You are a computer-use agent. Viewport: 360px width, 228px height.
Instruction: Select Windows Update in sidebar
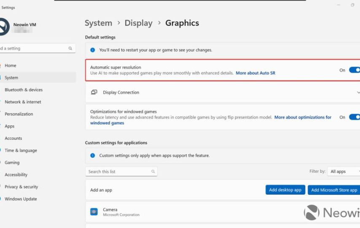[x=21, y=199]
